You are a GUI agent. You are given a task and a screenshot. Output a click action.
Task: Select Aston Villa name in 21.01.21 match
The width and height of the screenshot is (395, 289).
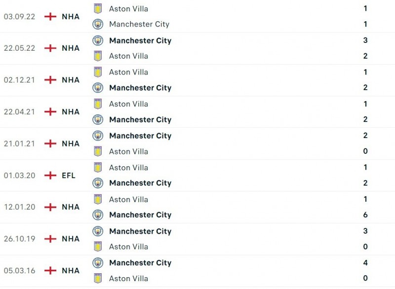tap(128, 151)
